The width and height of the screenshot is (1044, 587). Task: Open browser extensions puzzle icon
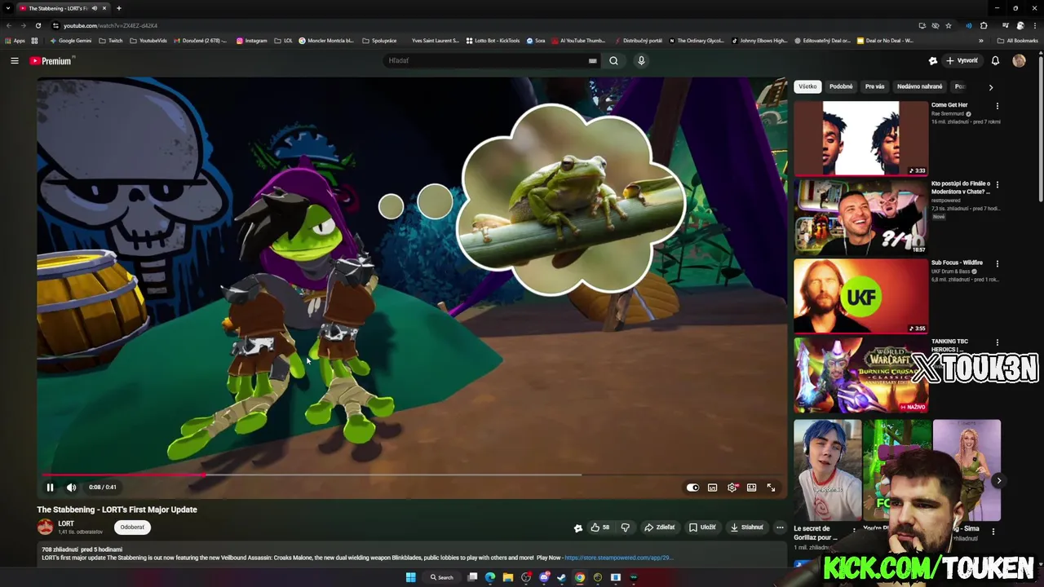tap(984, 25)
